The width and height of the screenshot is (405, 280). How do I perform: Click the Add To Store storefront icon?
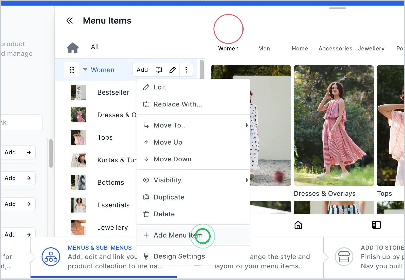pyautogui.click(x=344, y=257)
